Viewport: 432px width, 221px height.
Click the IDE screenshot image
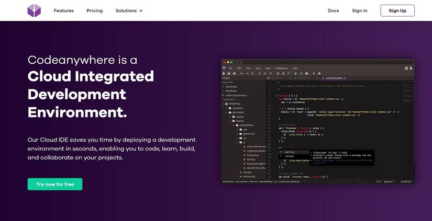click(318, 122)
